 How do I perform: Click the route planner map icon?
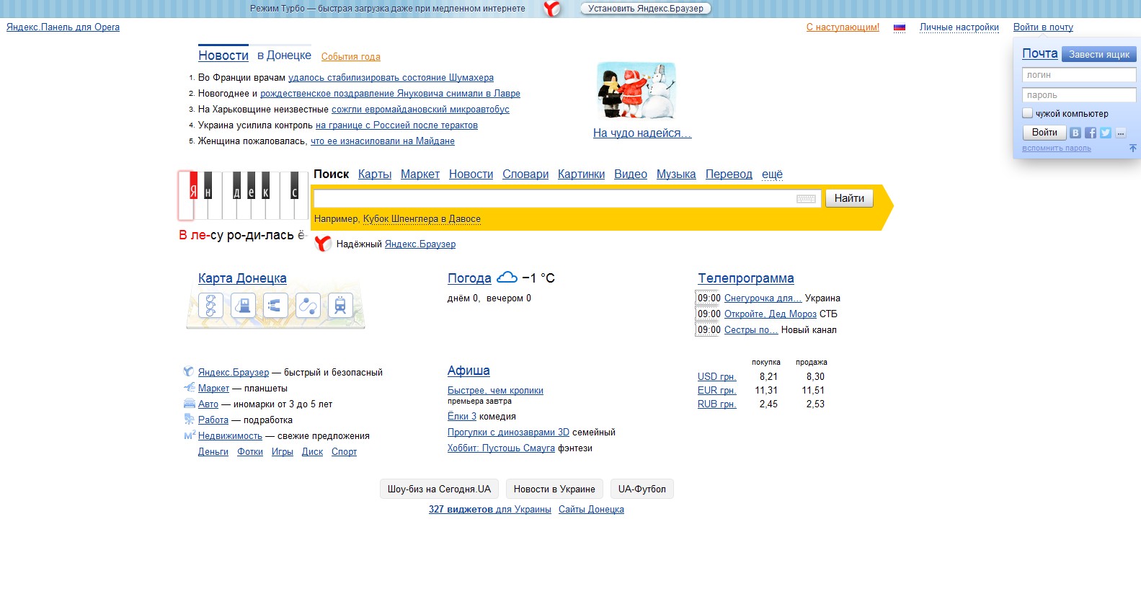pyautogui.click(x=308, y=306)
